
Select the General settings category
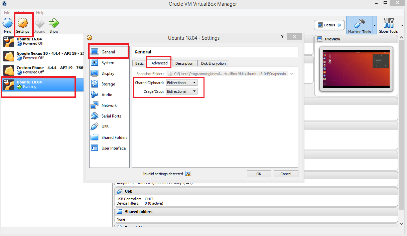(x=109, y=52)
